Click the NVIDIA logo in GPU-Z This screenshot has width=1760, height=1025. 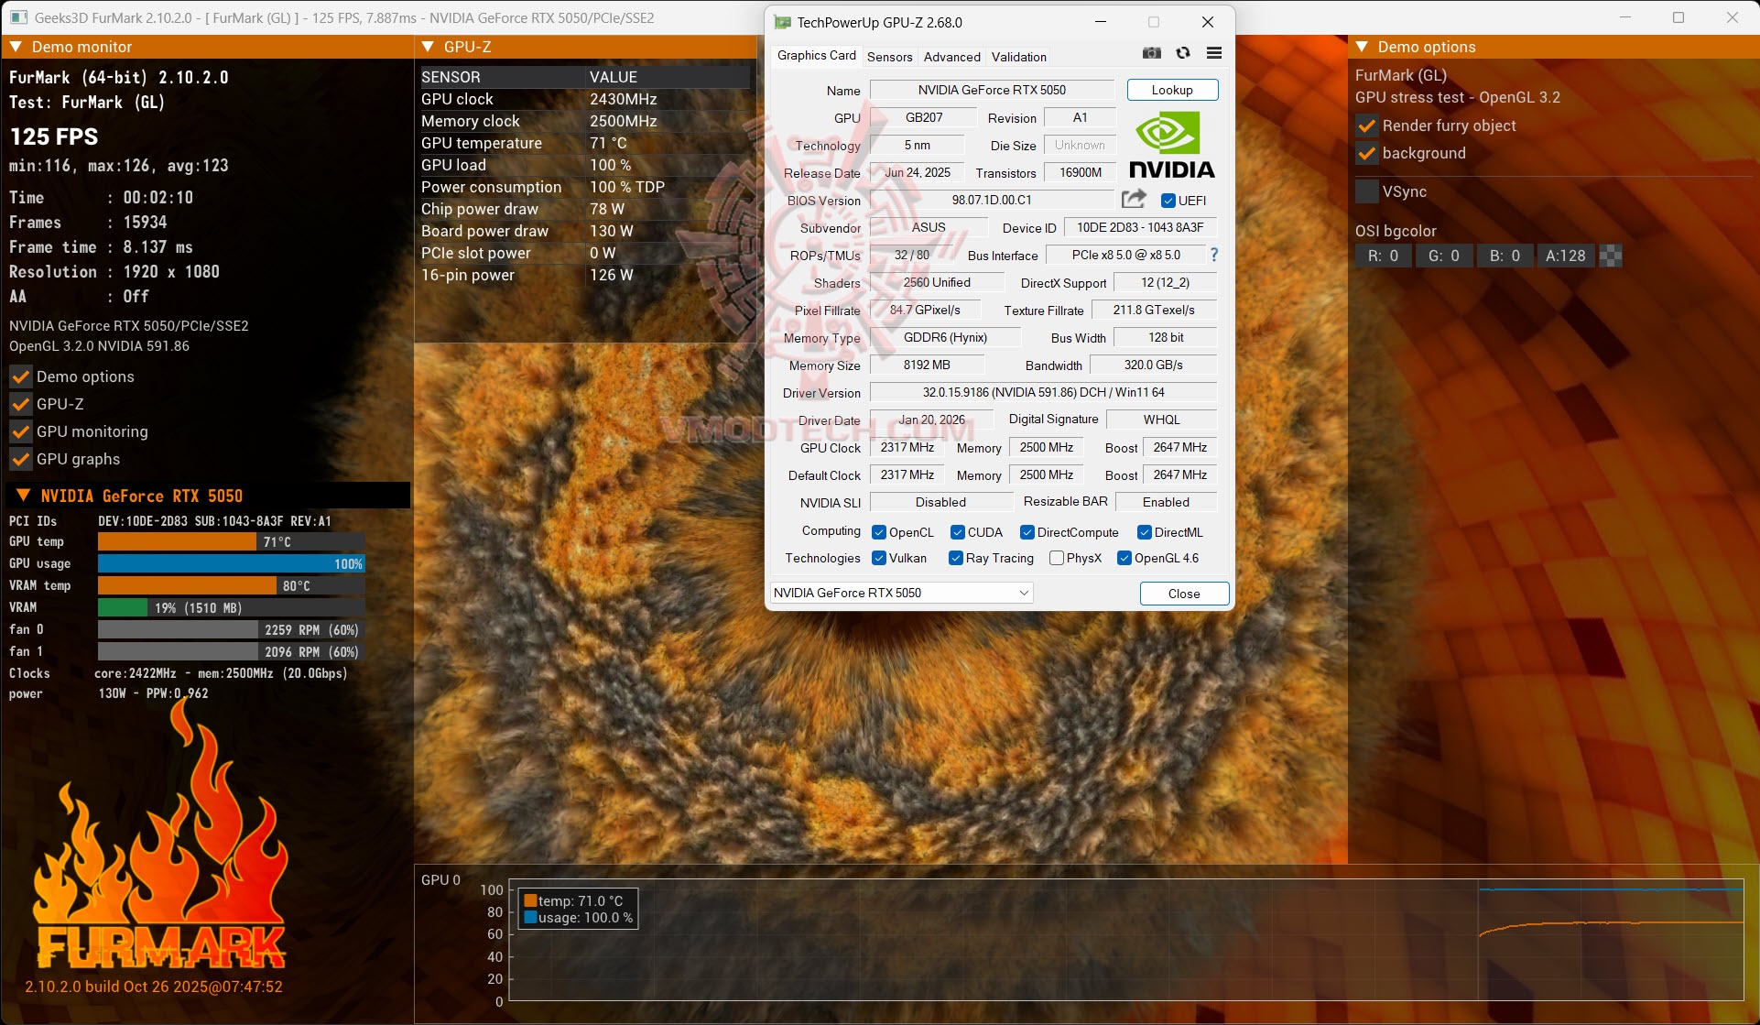point(1171,145)
